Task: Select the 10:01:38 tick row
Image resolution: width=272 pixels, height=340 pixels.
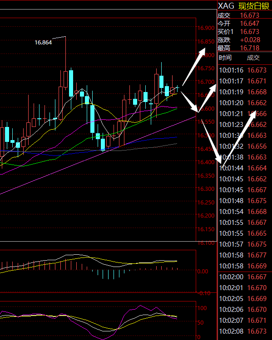Action: (245, 157)
